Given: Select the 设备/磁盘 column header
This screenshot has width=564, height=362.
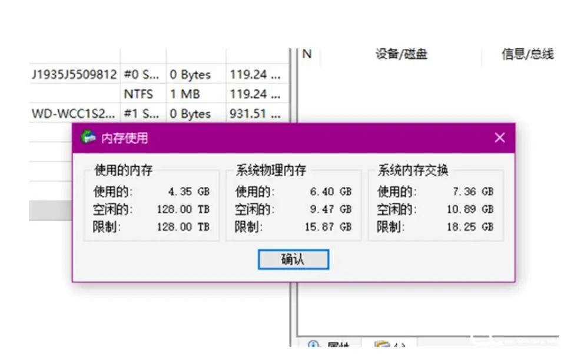Looking at the screenshot, I should click(x=401, y=54).
